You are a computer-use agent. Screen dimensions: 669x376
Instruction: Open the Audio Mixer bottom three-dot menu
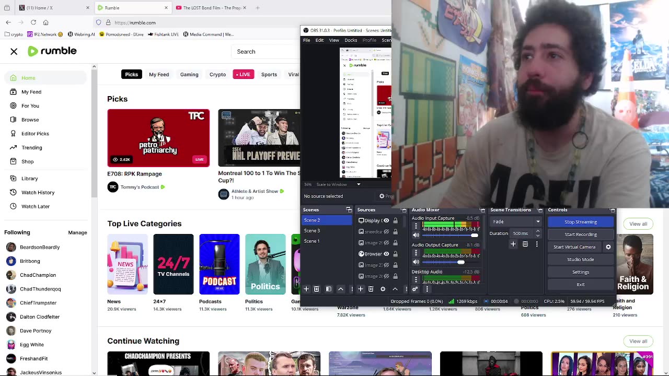point(427,289)
